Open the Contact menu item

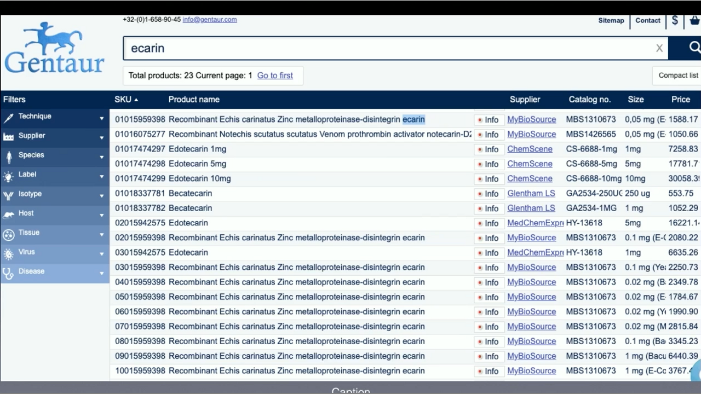tap(647, 20)
